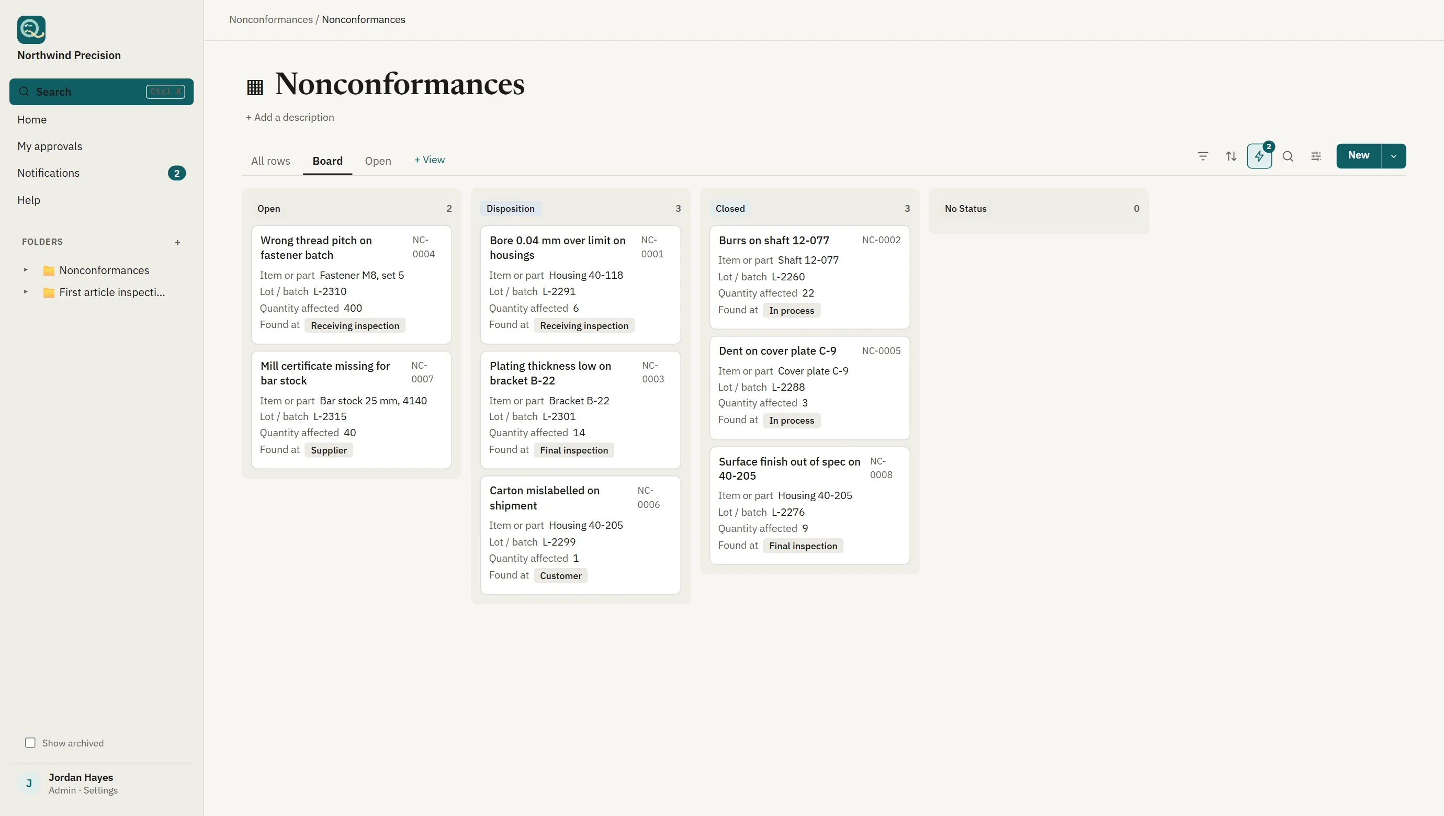Viewport: 1444px width, 816px height.
Task: Select the Board tab
Action: [x=328, y=161]
